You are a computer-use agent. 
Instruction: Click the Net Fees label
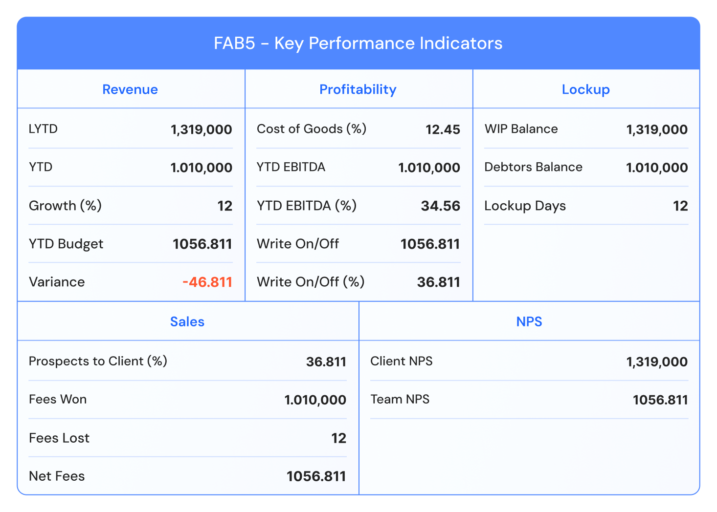(57, 476)
